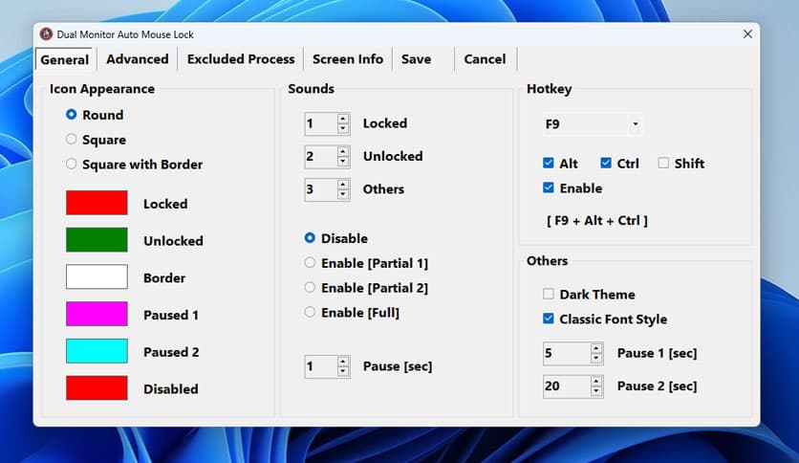
Task: Decrease the Pause 2 [sec] value
Action: coord(596,391)
